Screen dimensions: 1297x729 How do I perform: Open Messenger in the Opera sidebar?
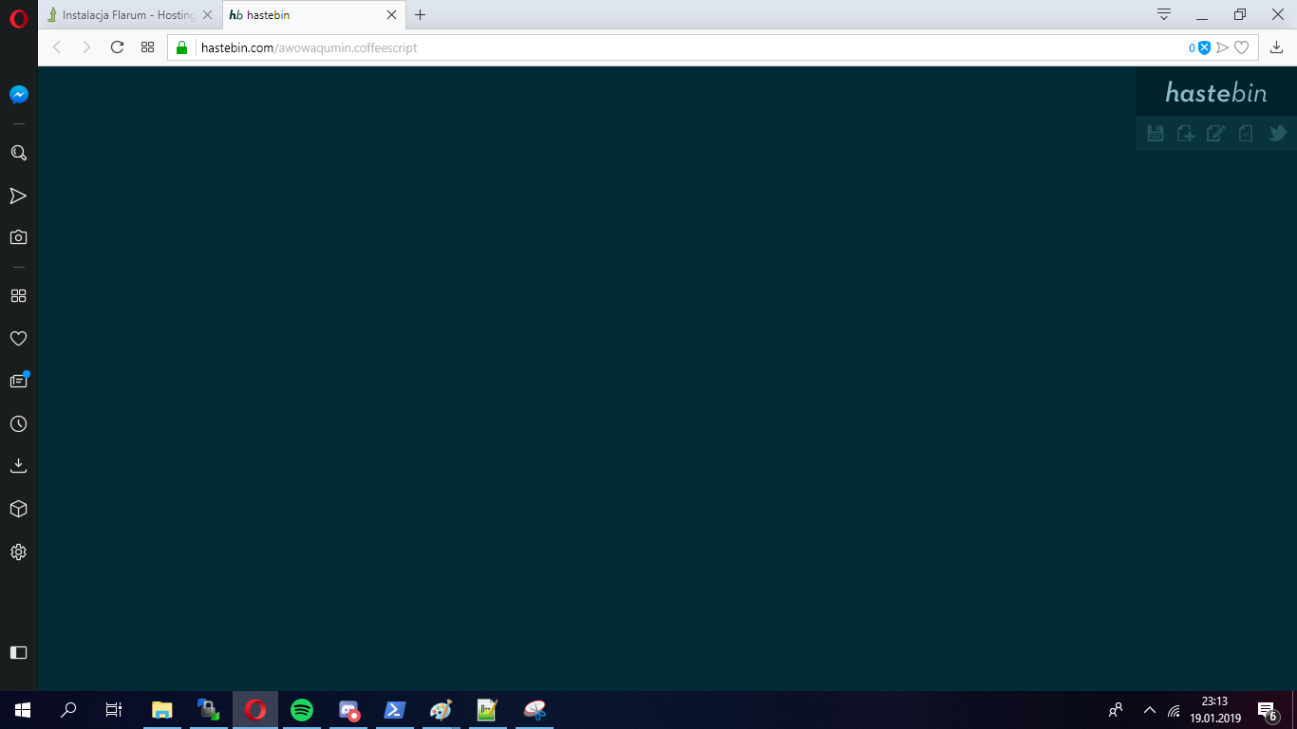[18, 95]
